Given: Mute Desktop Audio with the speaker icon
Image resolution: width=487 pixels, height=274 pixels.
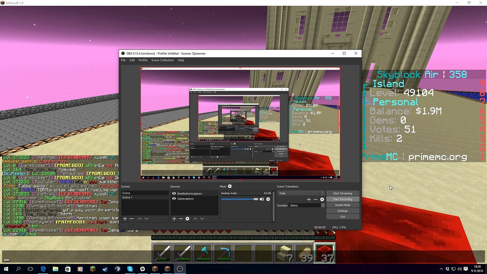Looking at the screenshot, I should pos(262,199).
